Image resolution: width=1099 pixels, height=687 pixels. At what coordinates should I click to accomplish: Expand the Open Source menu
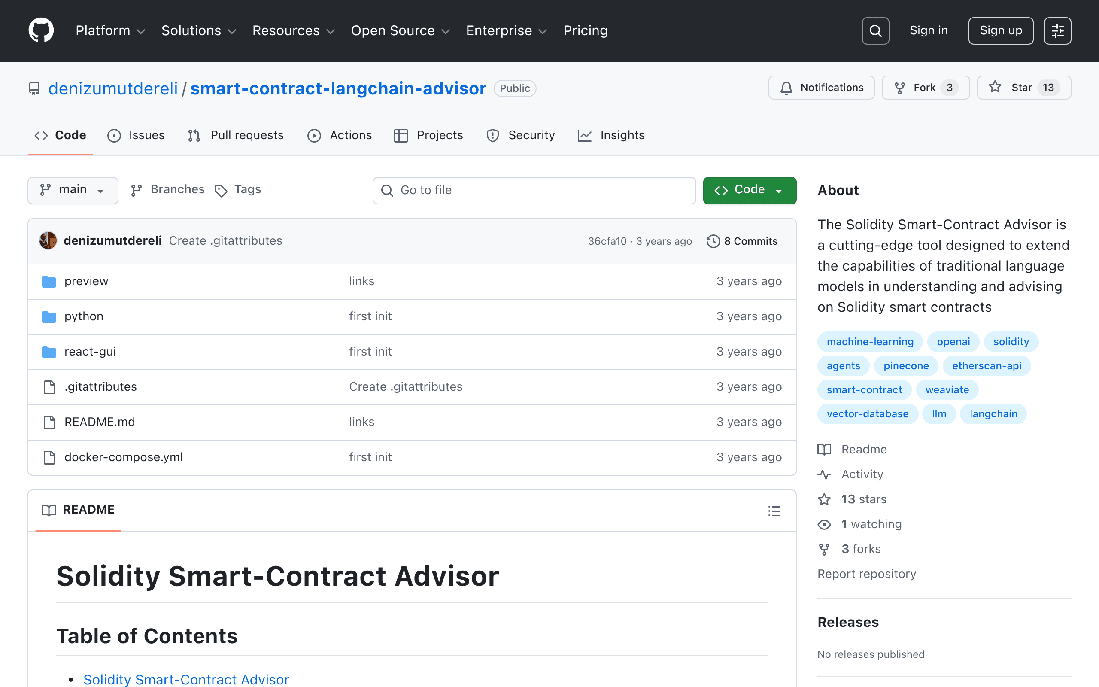[400, 30]
